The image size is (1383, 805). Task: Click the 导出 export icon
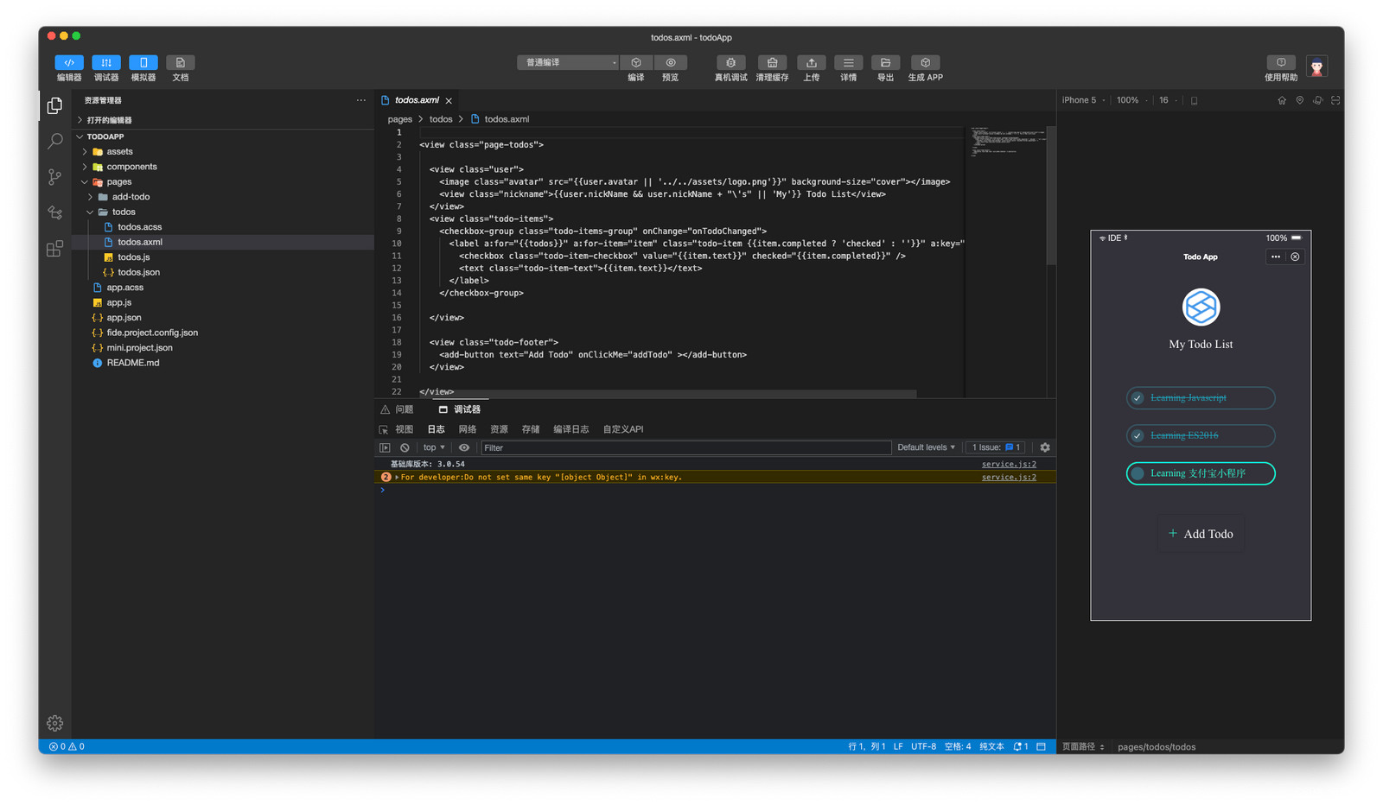click(x=885, y=62)
